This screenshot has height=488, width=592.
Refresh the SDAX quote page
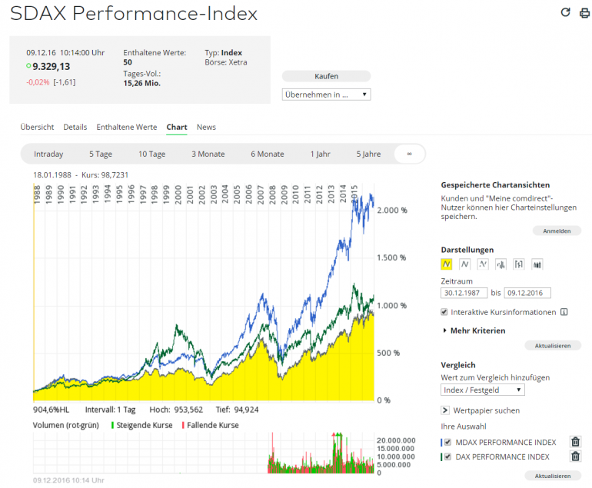click(565, 12)
